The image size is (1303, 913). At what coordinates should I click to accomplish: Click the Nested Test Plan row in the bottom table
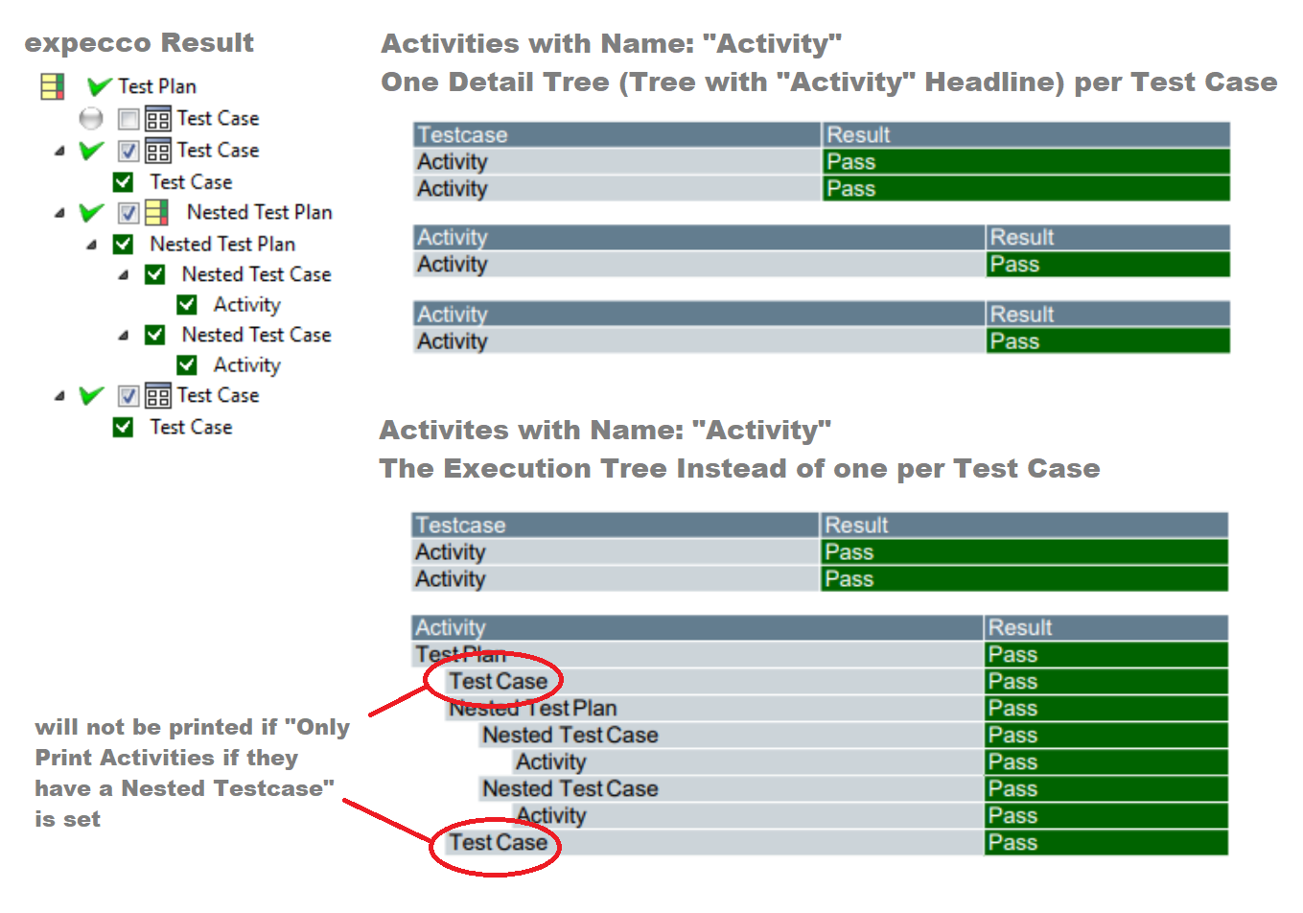[x=533, y=709]
